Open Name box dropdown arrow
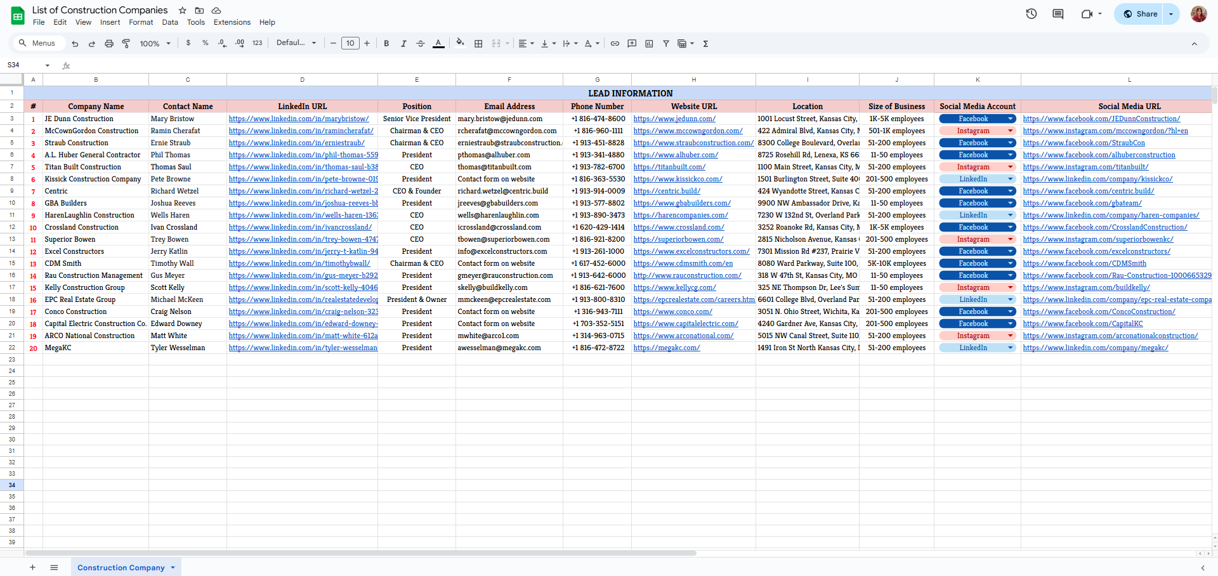This screenshot has width=1218, height=576. pyautogui.click(x=47, y=65)
